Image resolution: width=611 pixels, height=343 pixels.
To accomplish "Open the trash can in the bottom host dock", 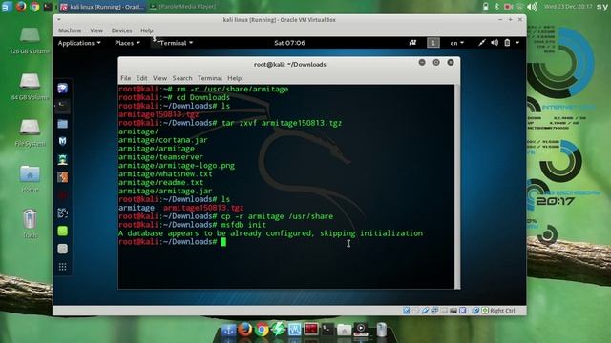I will [381, 330].
